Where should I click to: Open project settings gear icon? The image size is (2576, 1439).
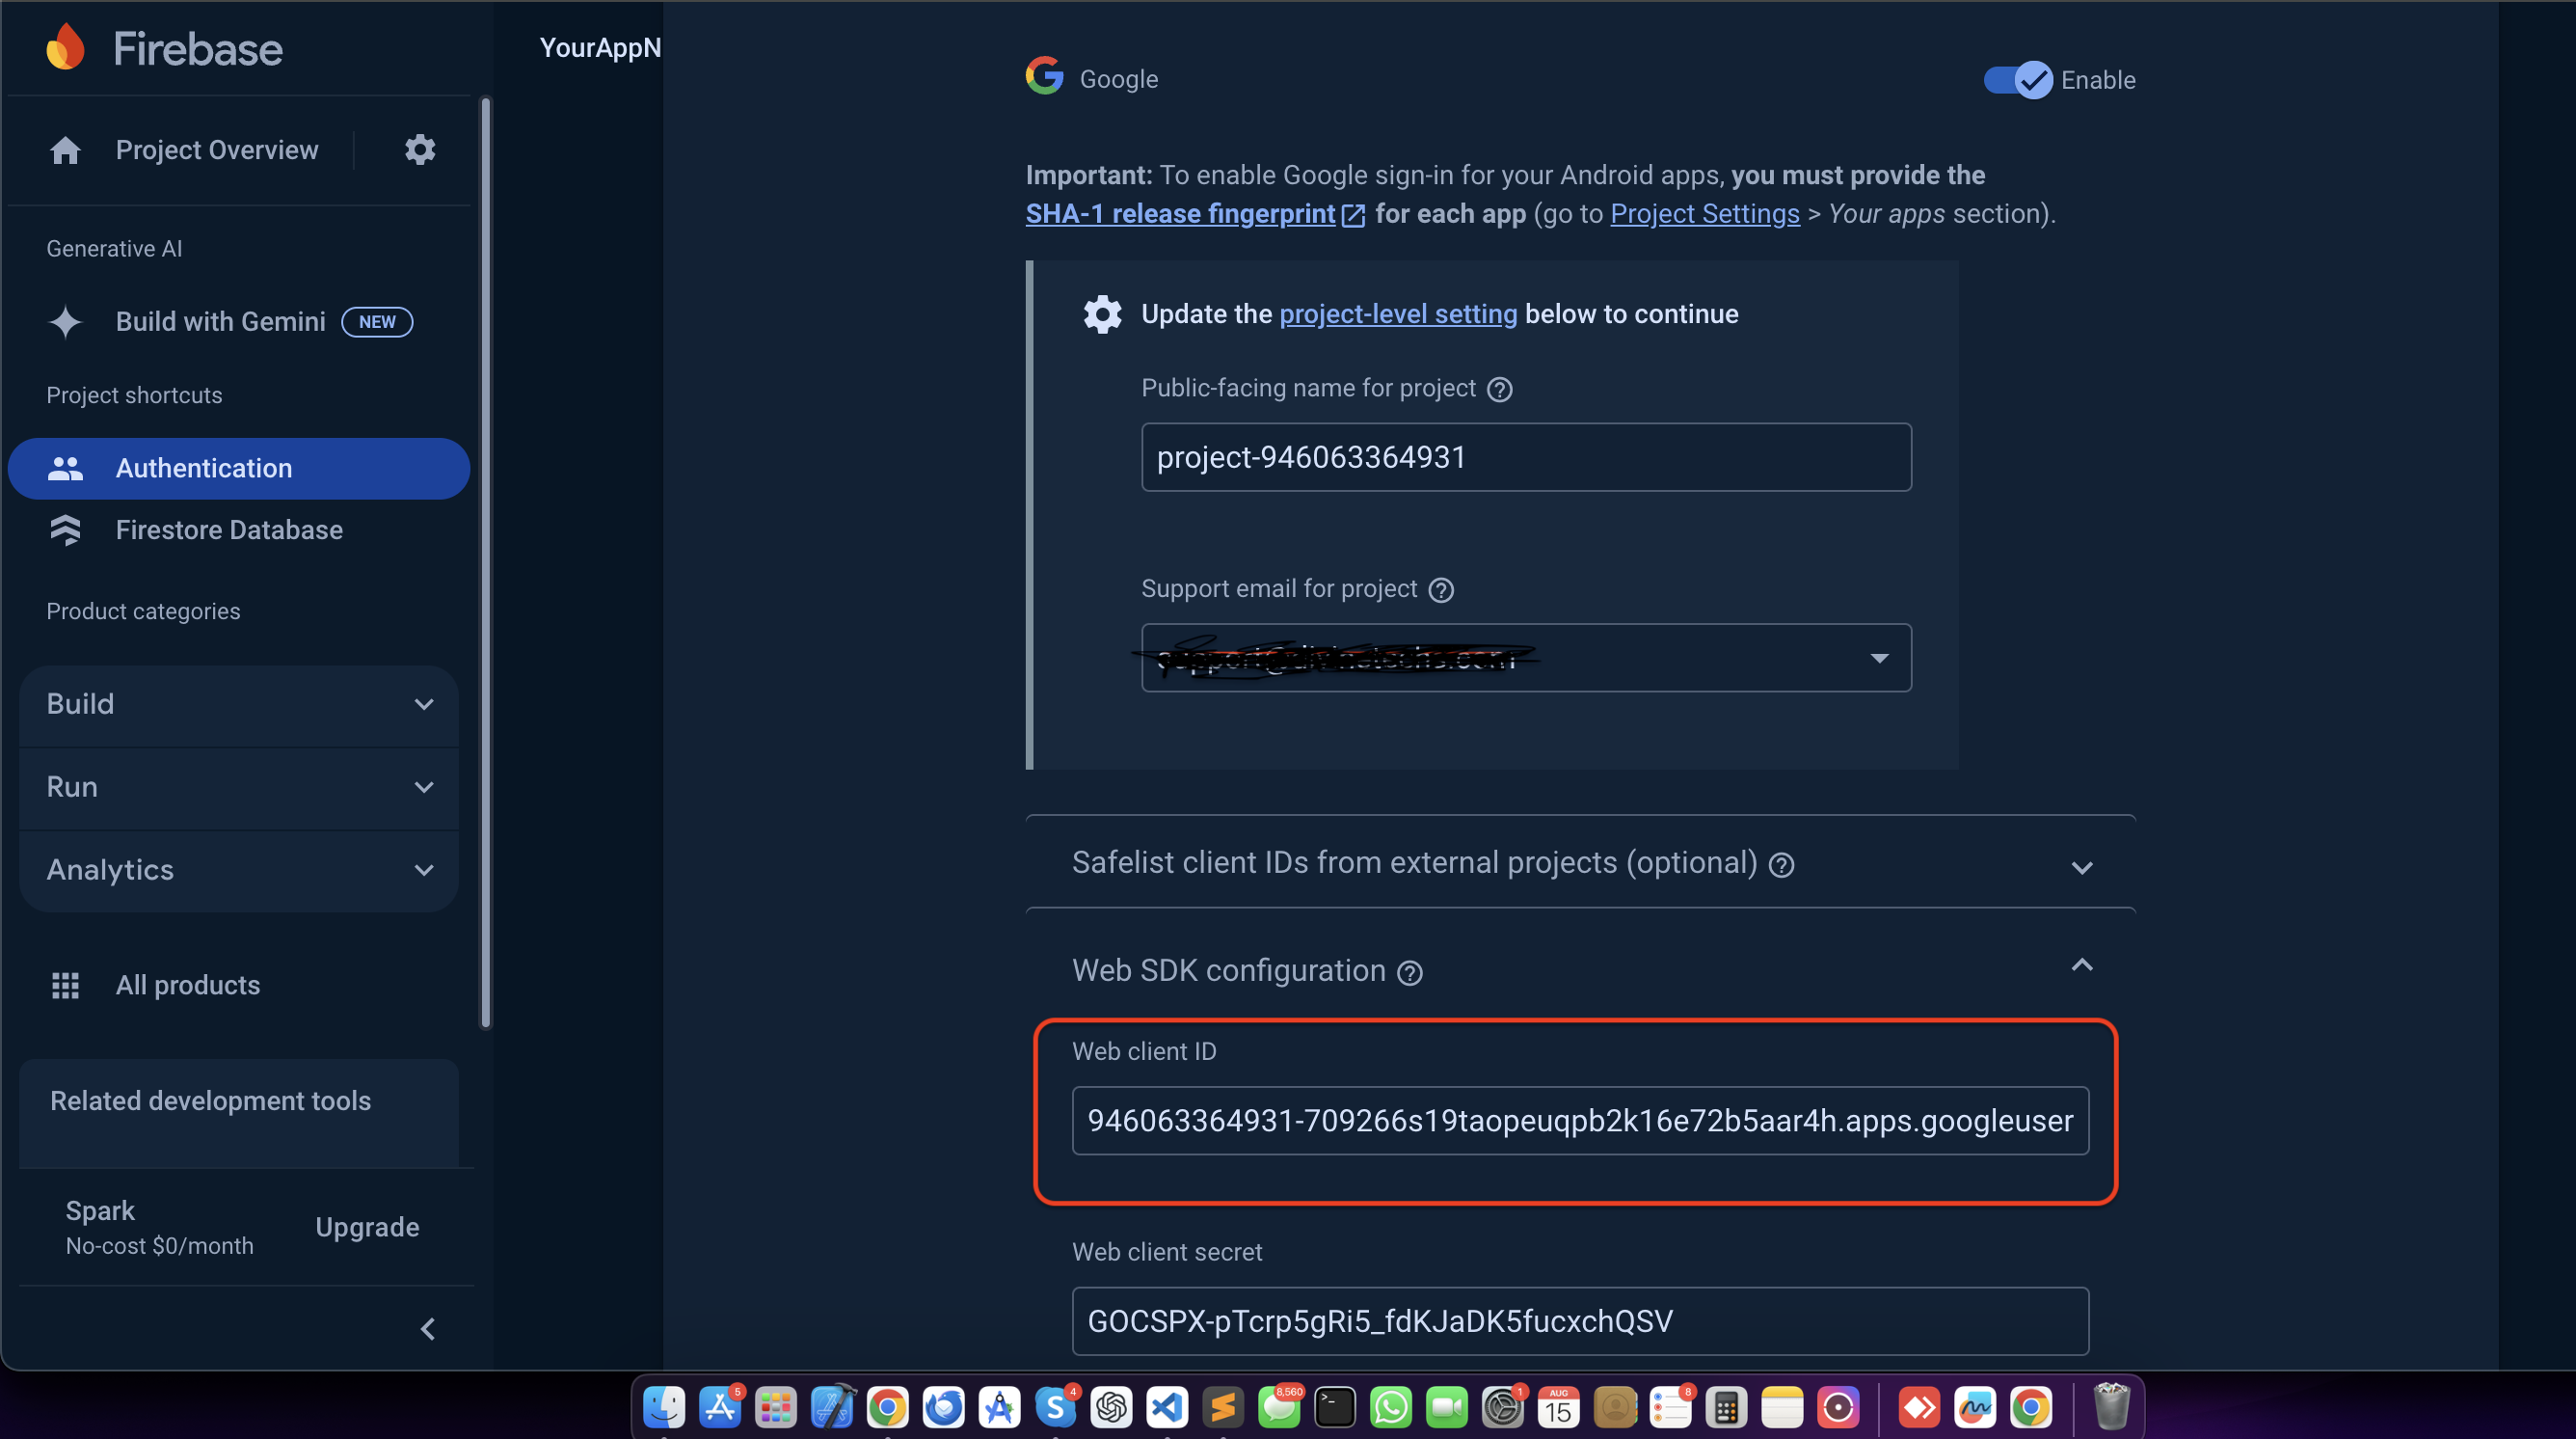[419, 149]
